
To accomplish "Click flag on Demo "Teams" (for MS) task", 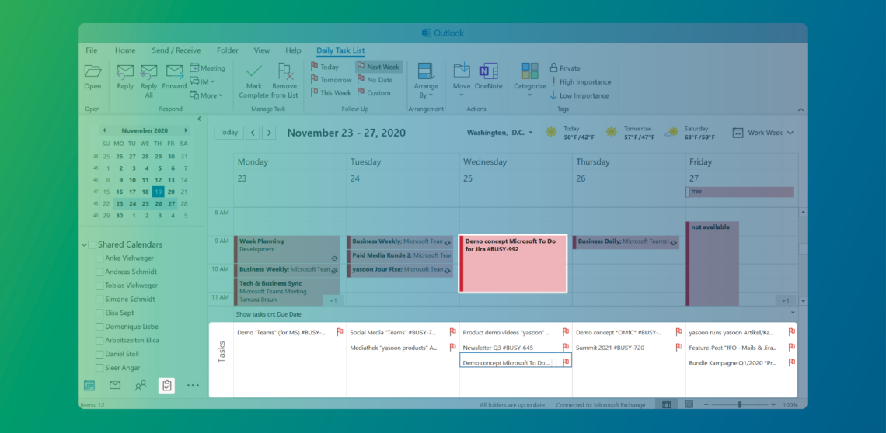I will [340, 332].
